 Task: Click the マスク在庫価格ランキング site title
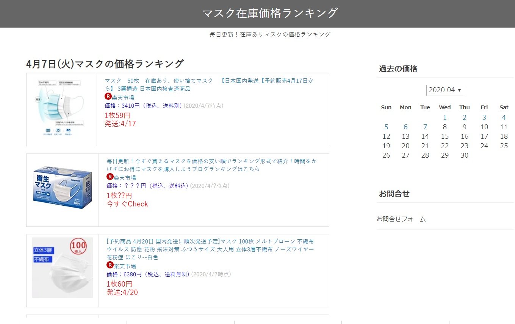click(x=270, y=13)
